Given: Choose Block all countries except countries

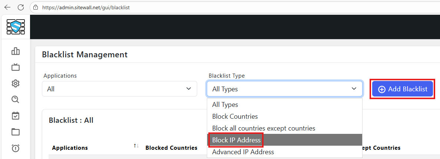Looking at the screenshot, I should pos(264,128).
